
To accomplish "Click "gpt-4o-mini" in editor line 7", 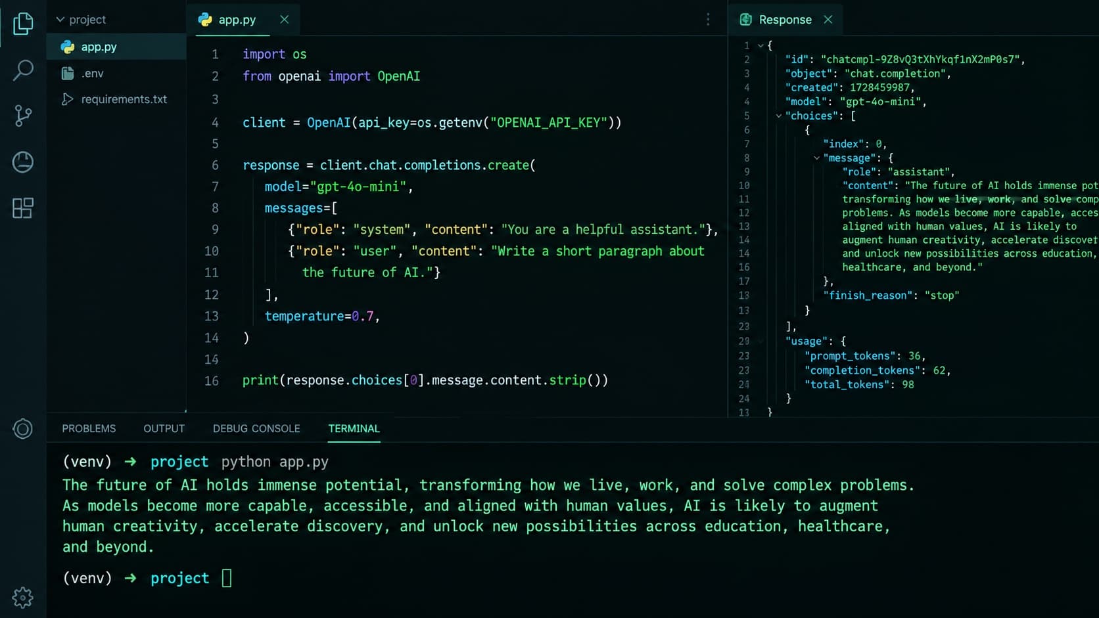I will pos(358,187).
